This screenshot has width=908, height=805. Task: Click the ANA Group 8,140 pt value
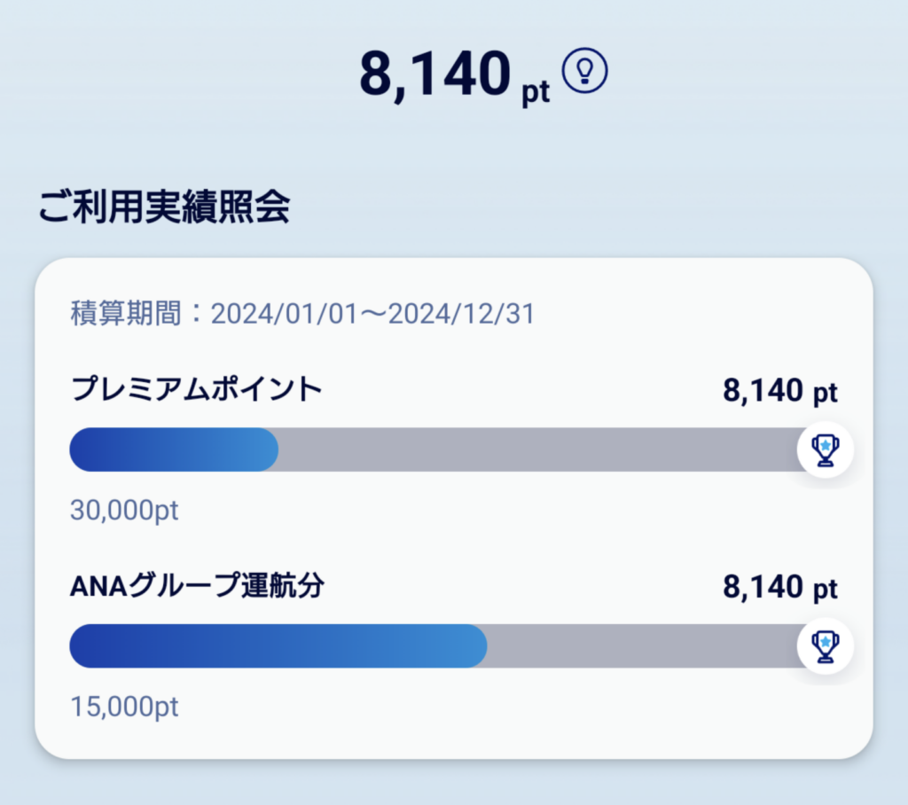(x=780, y=587)
